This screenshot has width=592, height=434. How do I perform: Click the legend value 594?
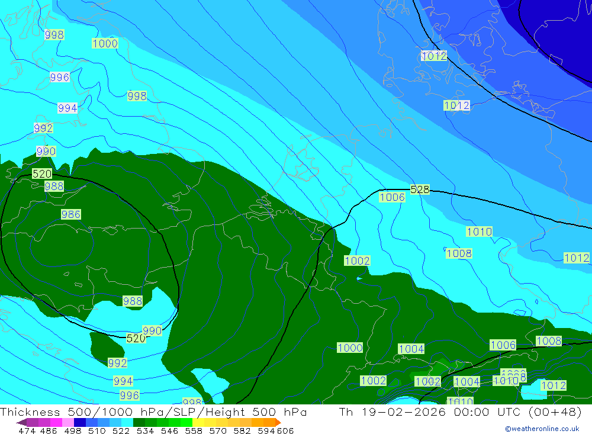coord(266,430)
